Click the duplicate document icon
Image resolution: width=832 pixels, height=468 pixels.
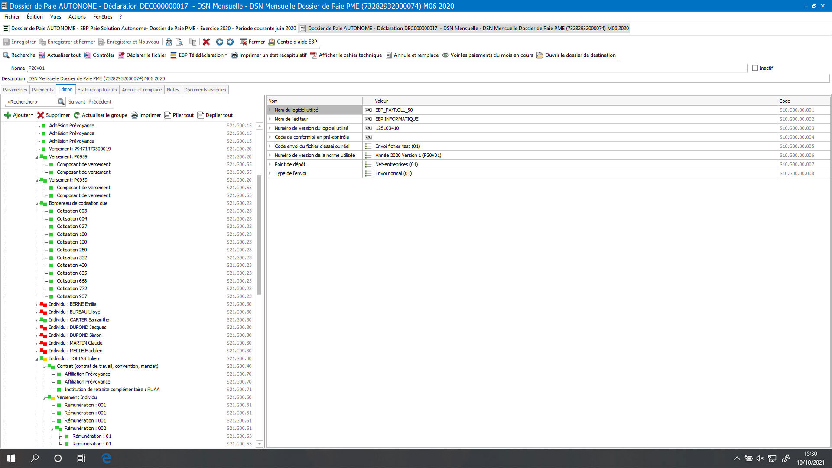[193, 42]
